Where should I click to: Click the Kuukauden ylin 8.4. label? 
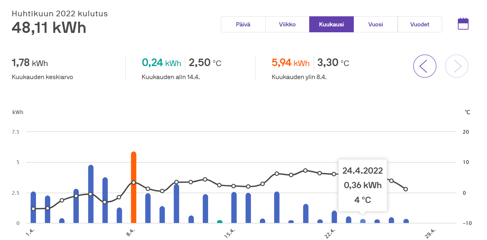(x=299, y=77)
